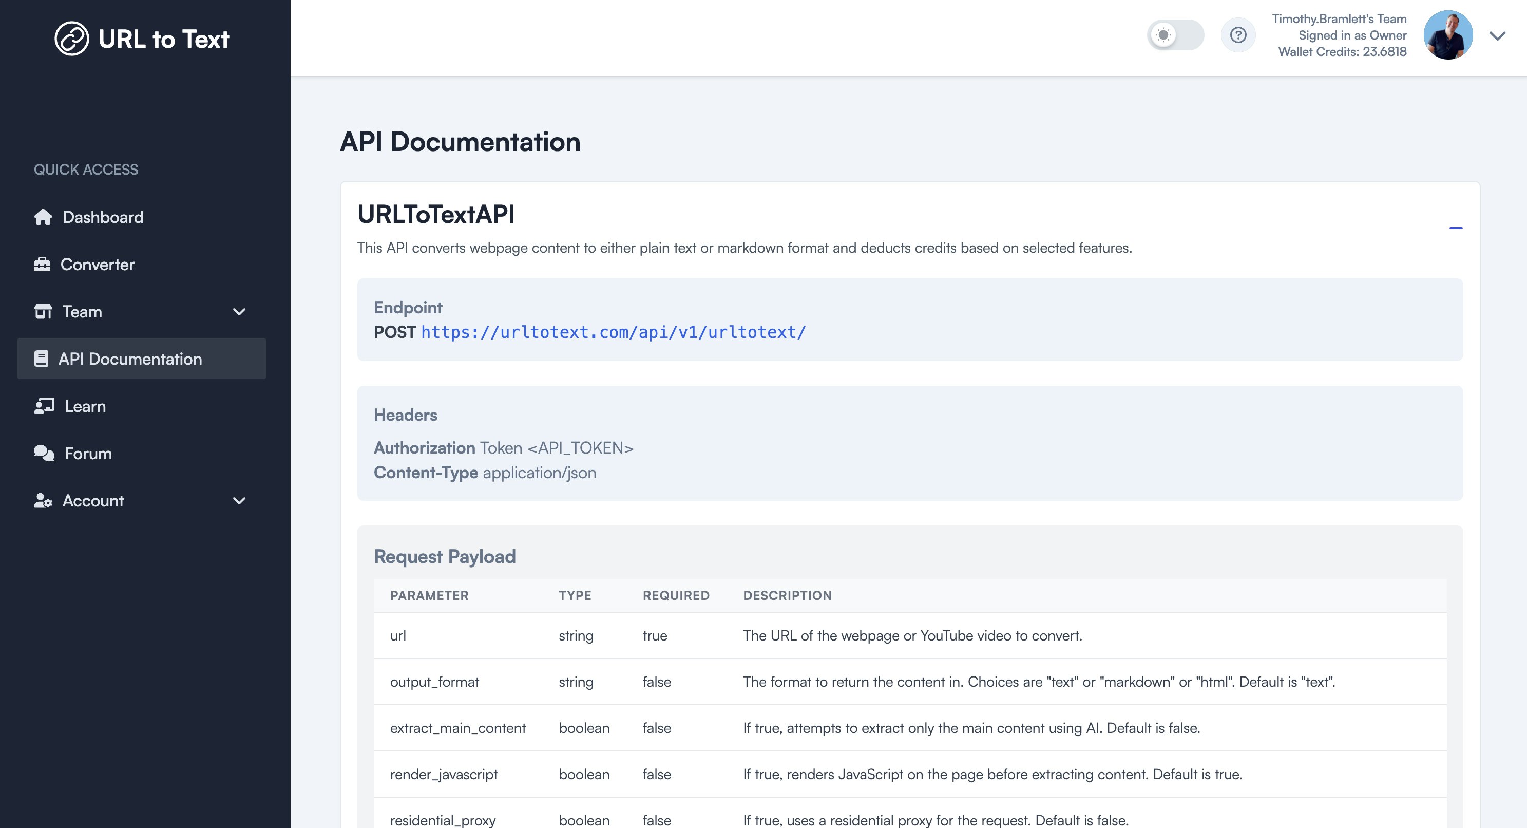Click the Team store icon
This screenshot has width=1527, height=828.
coord(43,311)
